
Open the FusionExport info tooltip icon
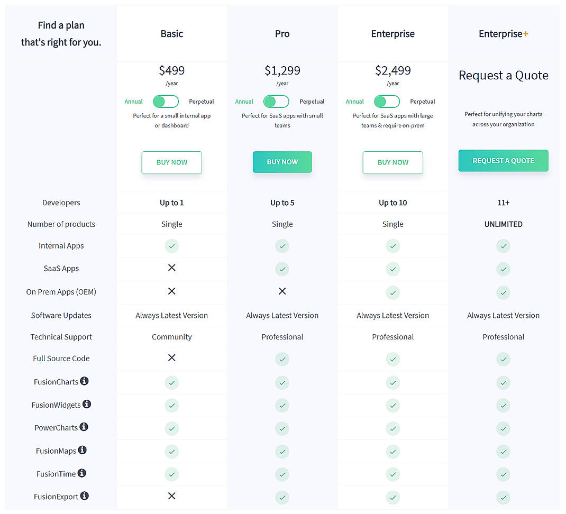click(85, 496)
